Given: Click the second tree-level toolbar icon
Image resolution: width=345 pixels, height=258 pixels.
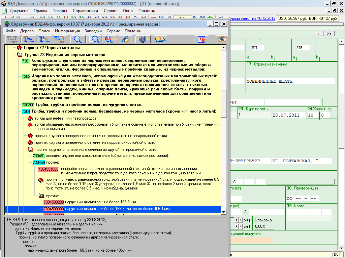Looking at the screenshot, I should coord(29,40).
